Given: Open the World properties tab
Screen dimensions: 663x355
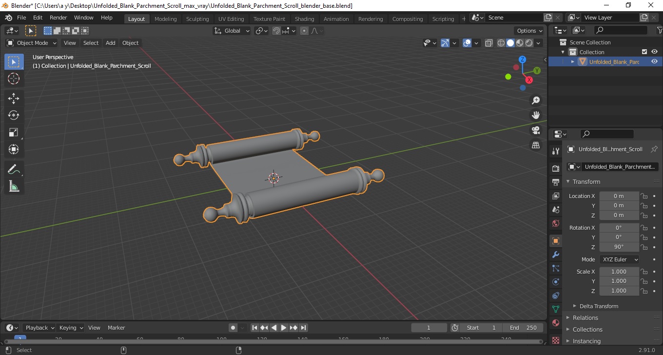Looking at the screenshot, I should click(x=556, y=223).
